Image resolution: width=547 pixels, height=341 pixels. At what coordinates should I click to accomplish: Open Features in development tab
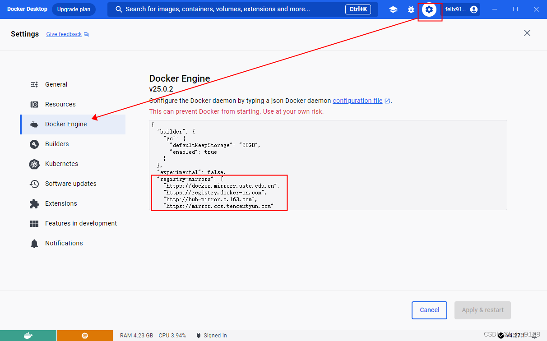73,223
